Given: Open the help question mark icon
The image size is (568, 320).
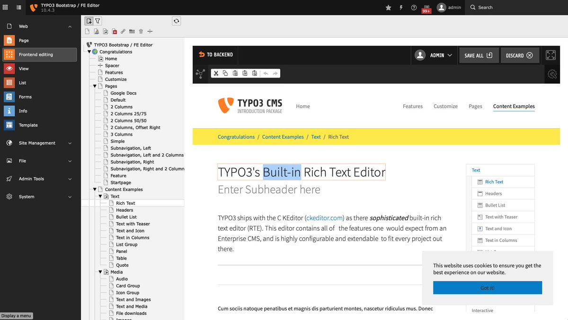Looking at the screenshot, I should [x=414, y=8].
